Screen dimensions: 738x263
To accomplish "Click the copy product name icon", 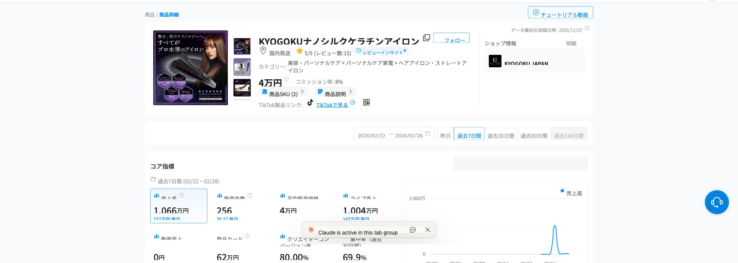I will tap(426, 38).
